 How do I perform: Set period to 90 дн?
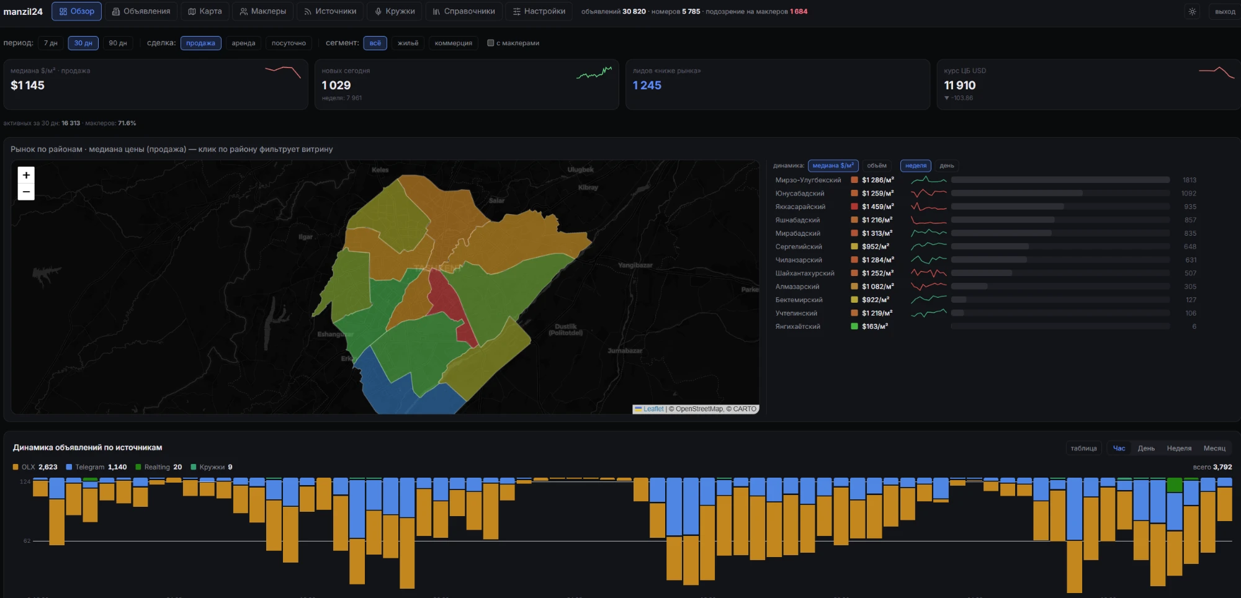118,43
